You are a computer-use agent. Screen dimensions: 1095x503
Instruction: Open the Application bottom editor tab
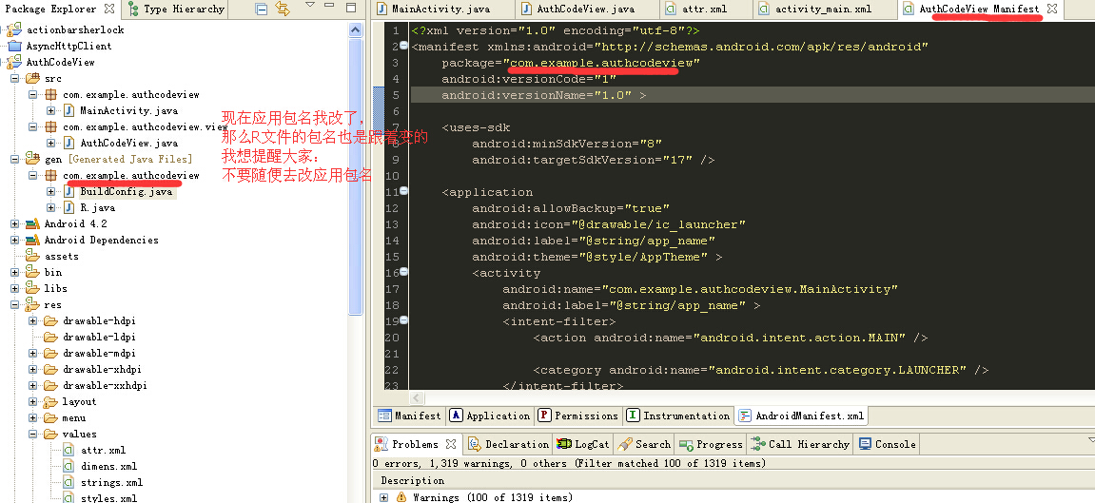[490, 416]
